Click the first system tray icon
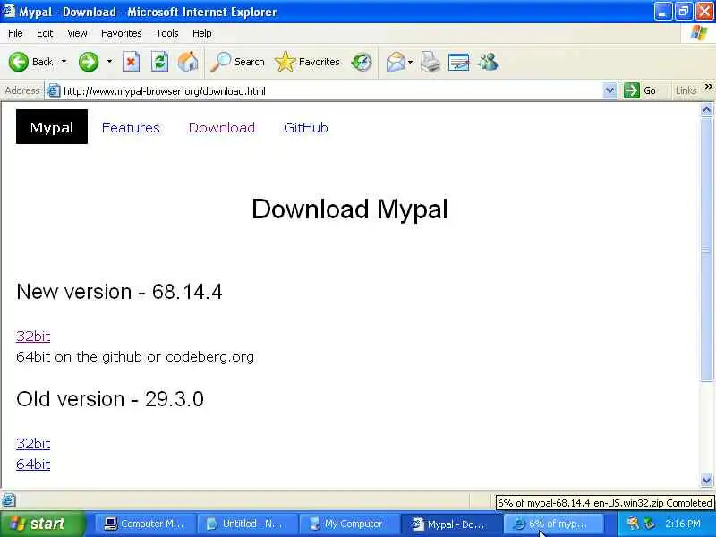Image resolution: width=716 pixels, height=537 pixels. pyautogui.click(x=633, y=524)
